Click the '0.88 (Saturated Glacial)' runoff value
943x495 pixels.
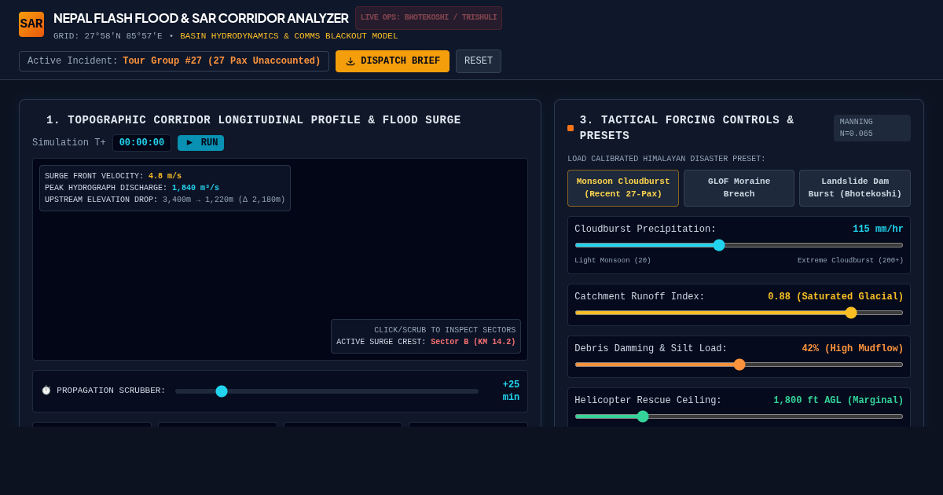click(835, 297)
